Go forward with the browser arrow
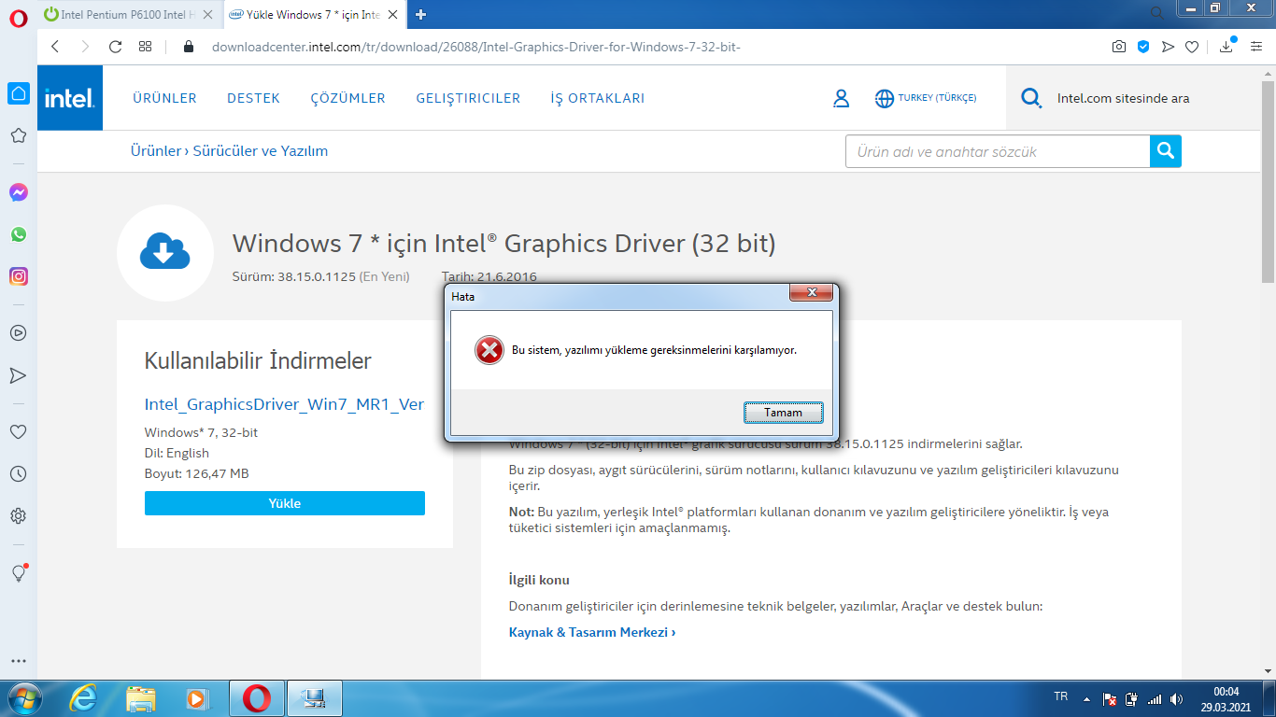Screen dimensions: 1276x717 point(85,47)
